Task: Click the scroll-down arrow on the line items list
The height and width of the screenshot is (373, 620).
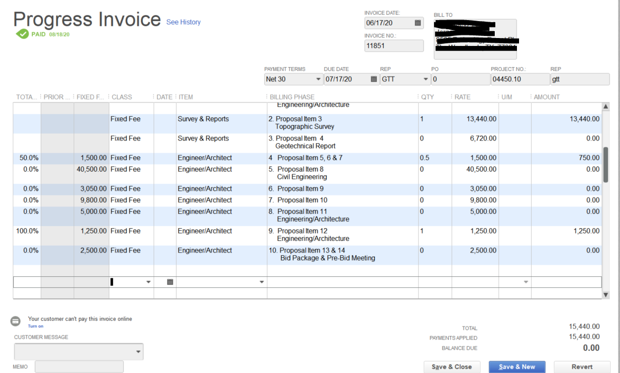Action: (x=605, y=294)
